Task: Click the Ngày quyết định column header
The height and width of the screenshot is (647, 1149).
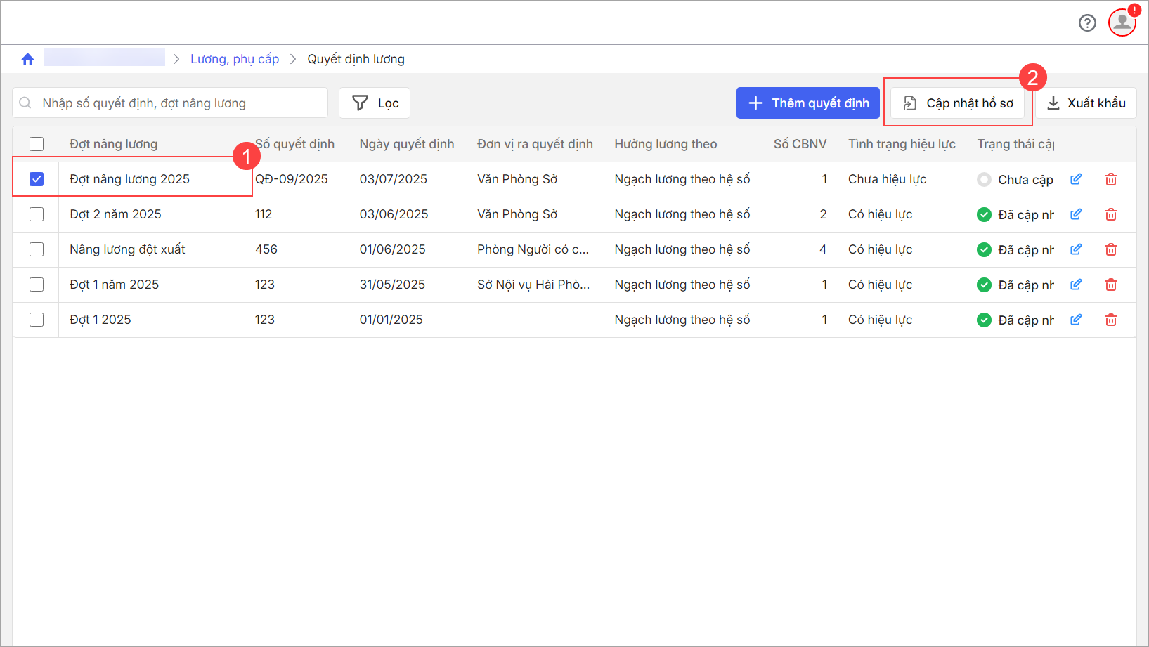Action: (x=406, y=144)
